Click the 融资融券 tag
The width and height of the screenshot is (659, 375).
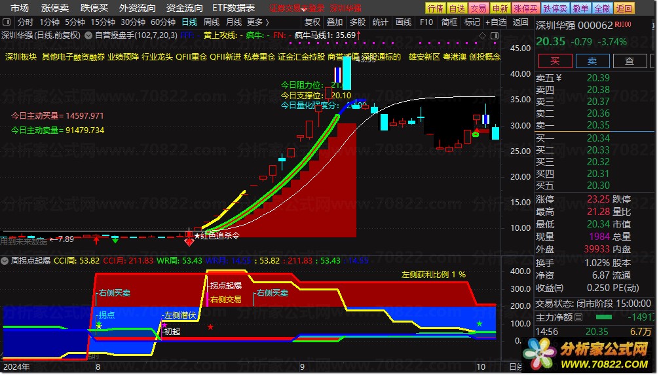point(89,57)
